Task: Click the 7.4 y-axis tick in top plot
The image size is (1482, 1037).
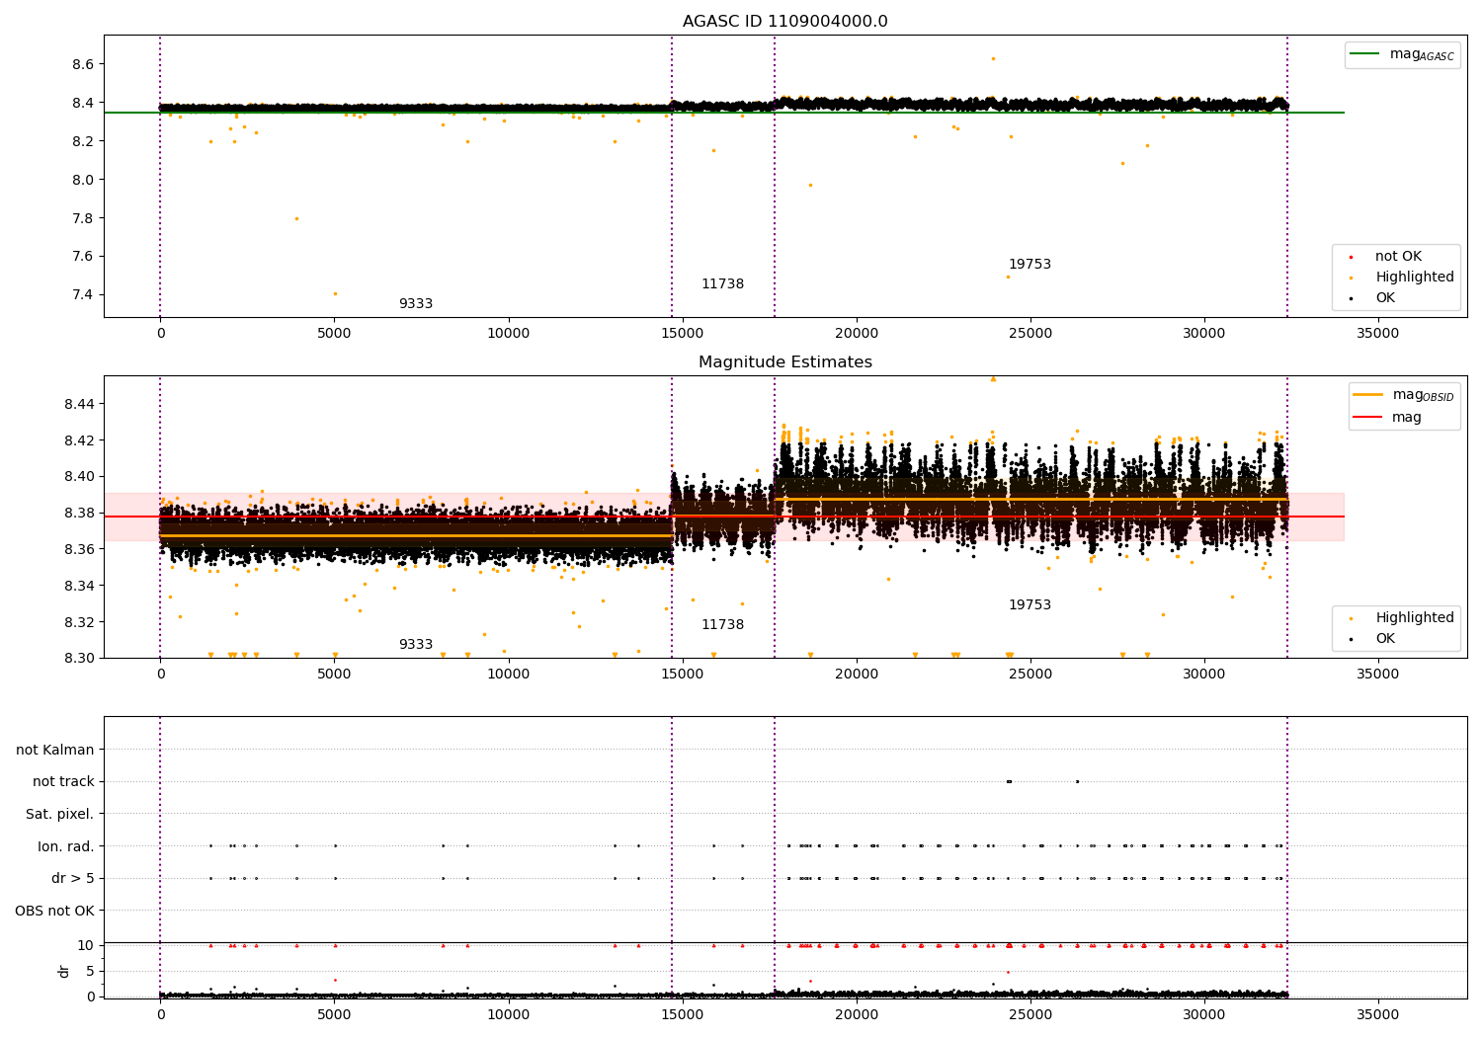Action: coord(82,295)
